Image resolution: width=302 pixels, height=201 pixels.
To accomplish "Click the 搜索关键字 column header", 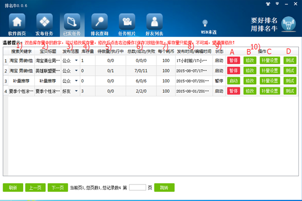I will [21, 51].
